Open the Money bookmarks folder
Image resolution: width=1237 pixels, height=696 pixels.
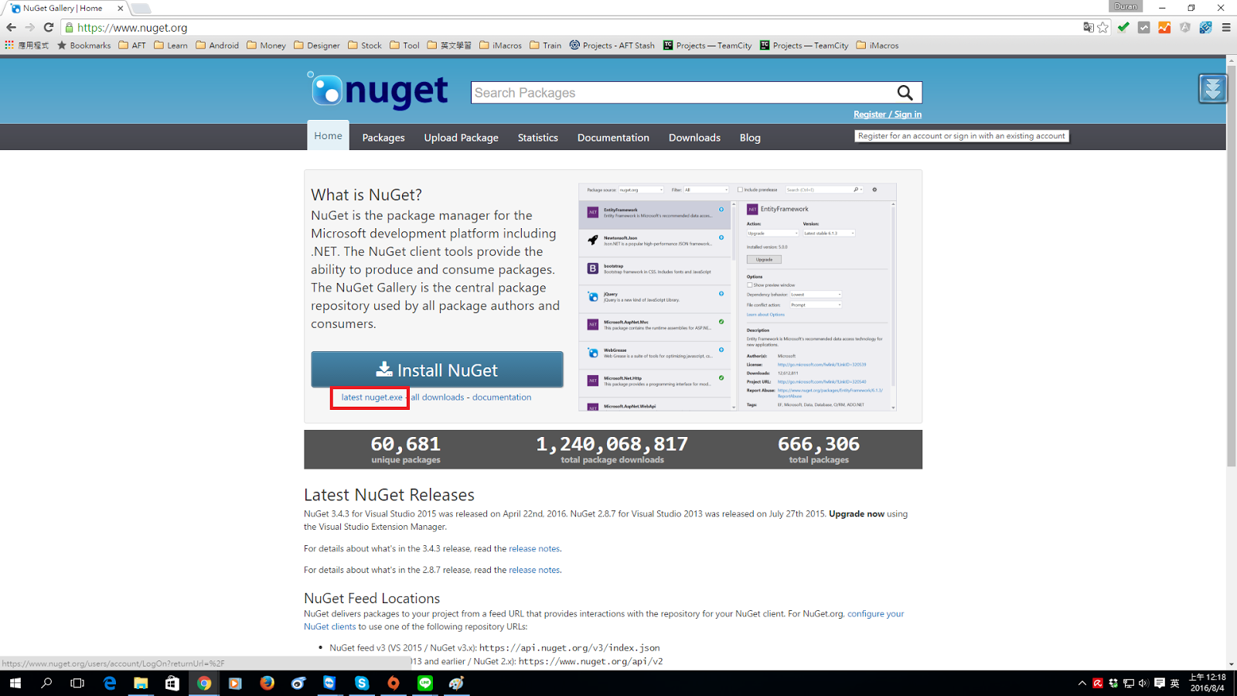[266, 46]
